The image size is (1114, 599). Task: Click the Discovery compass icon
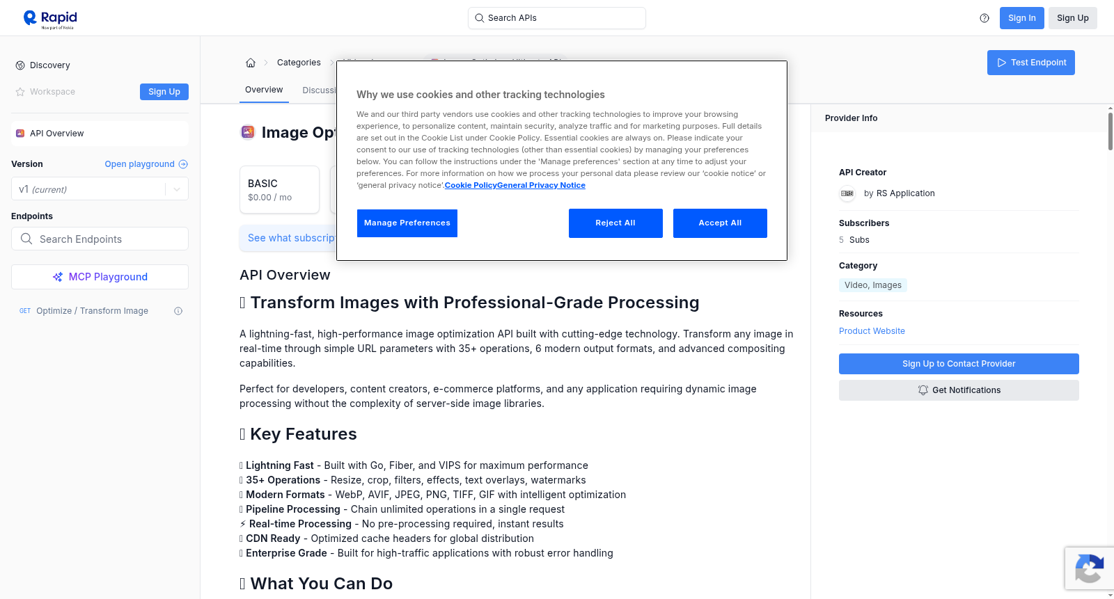[20, 65]
